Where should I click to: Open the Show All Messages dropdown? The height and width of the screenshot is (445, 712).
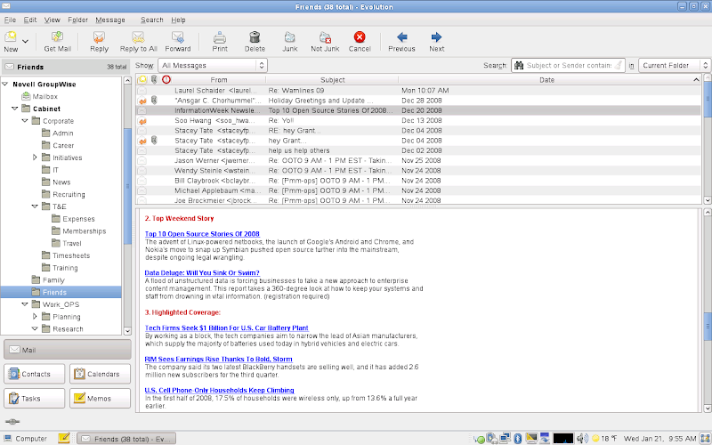click(213, 65)
